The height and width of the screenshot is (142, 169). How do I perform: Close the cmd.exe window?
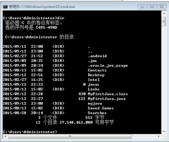click(x=162, y=7)
